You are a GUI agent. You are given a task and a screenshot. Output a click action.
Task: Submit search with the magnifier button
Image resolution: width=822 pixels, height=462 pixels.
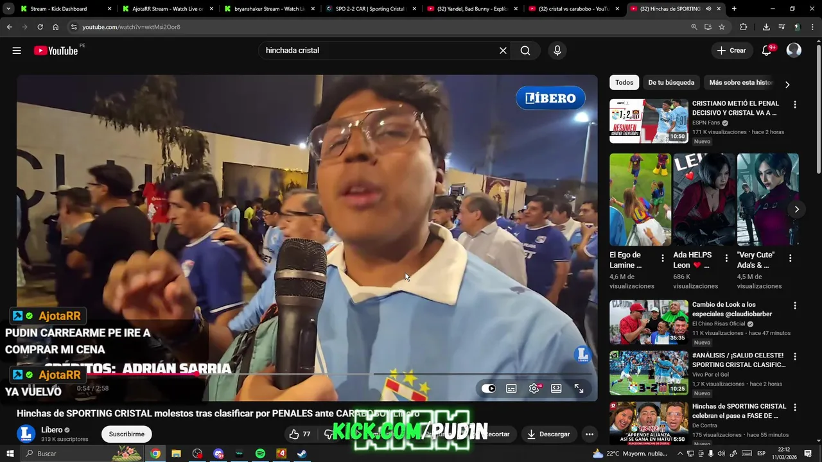click(x=525, y=51)
